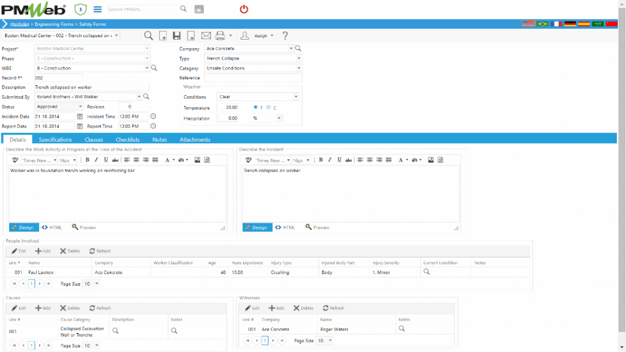The height and width of the screenshot is (352, 626).
Task: Toggle italic in Work Activity editor
Action: coord(96,160)
